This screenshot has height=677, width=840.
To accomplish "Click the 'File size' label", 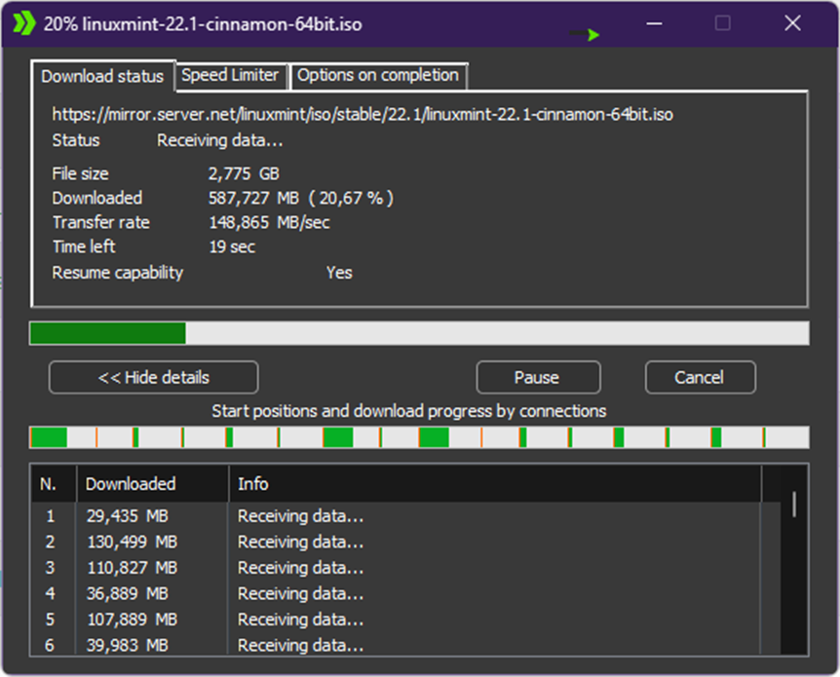I will (x=80, y=173).
